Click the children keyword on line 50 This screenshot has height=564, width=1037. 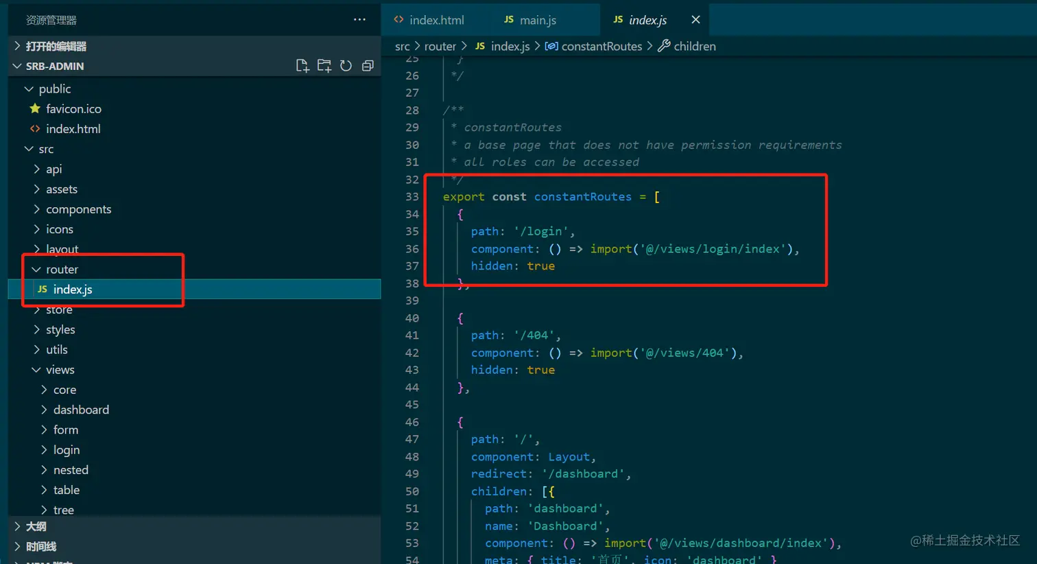coord(499,491)
